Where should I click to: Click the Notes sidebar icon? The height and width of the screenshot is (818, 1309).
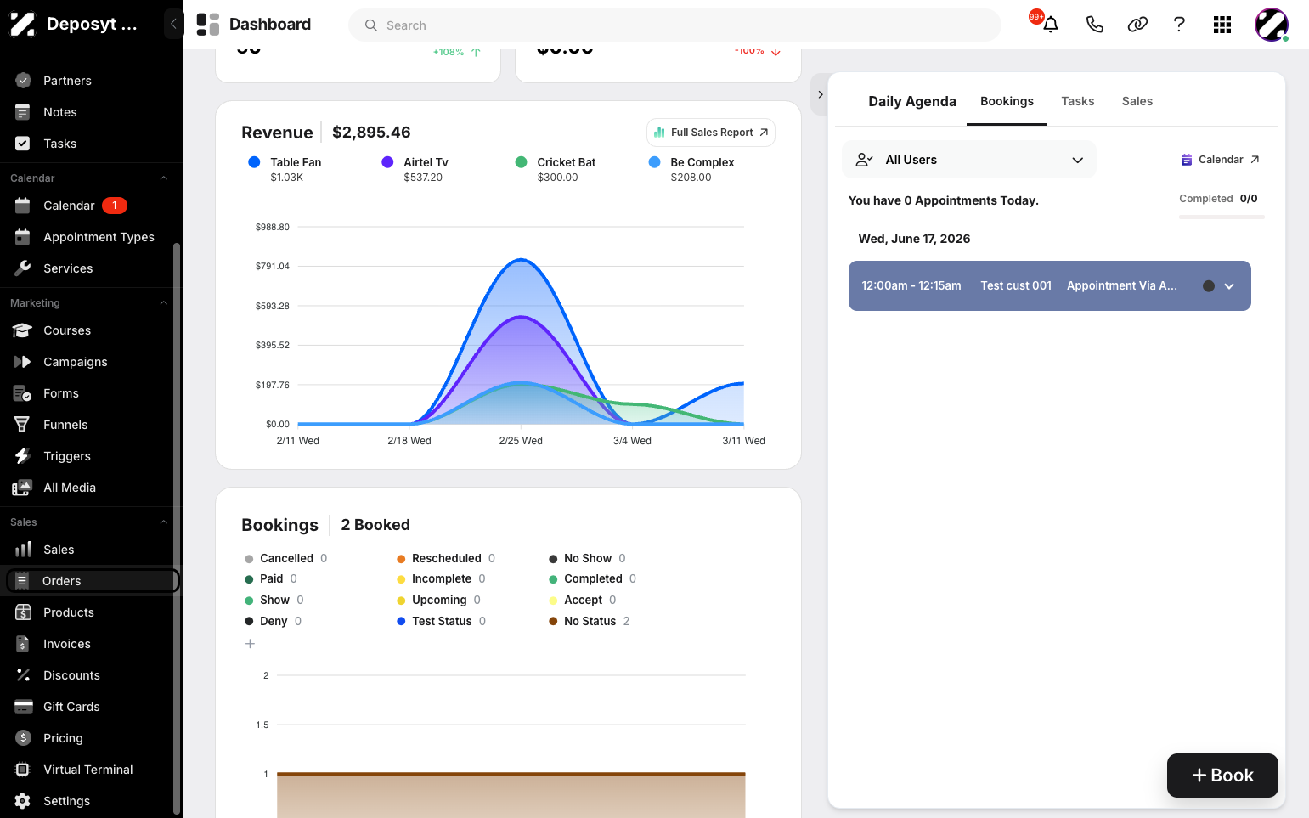23,112
